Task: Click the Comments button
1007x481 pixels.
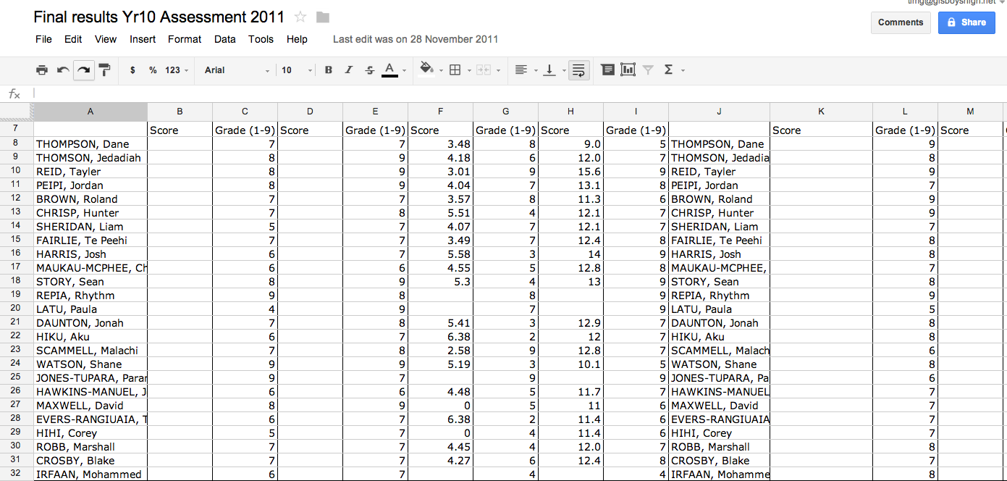Action: pos(901,22)
